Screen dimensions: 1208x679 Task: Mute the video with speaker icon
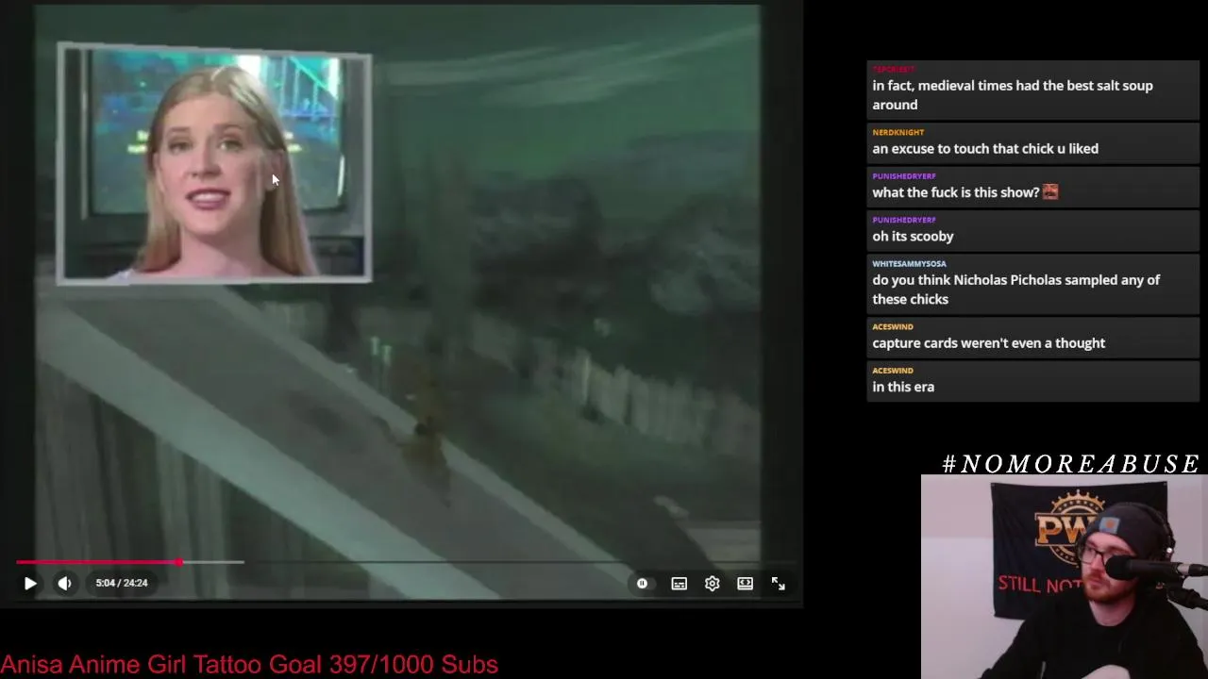[64, 584]
